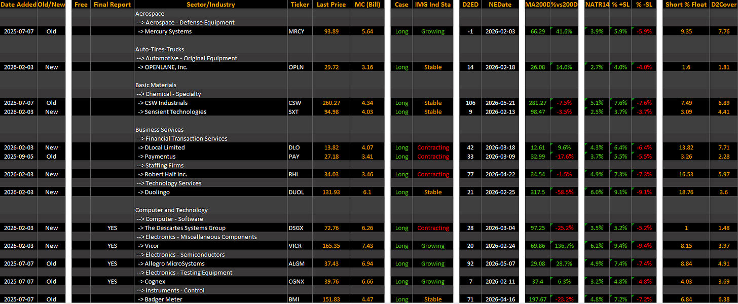Click the NEDate column header

point(499,5)
